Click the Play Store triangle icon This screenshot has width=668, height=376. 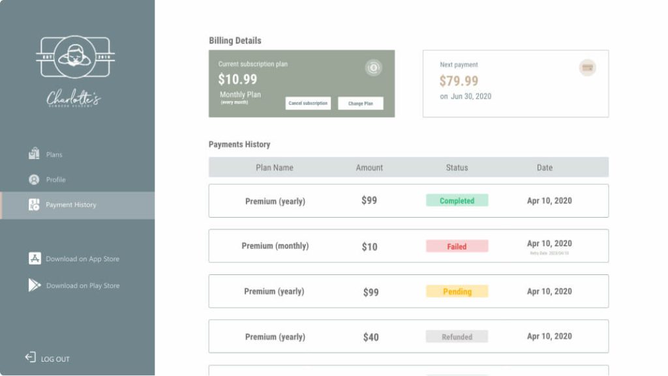click(35, 285)
